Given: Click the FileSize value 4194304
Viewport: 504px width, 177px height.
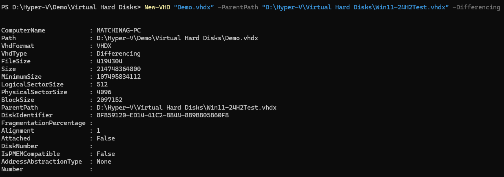Looking at the screenshot, I should 109,61.
